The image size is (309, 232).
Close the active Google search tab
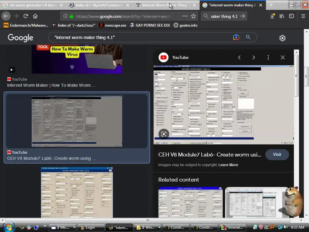click(x=261, y=5)
